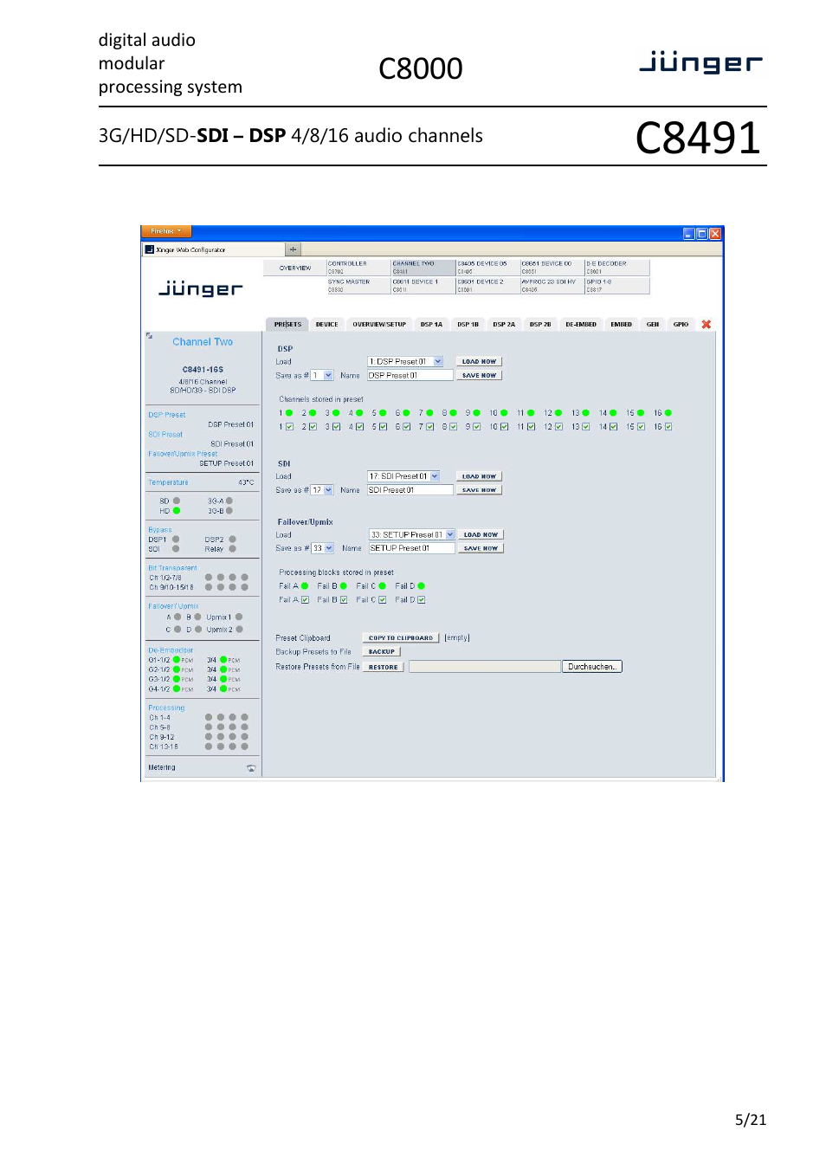The width and height of the screenshot is (826, 1170).
Task: Click the green G1-1/2 de-embedder LED
Action: coord(177,660)
